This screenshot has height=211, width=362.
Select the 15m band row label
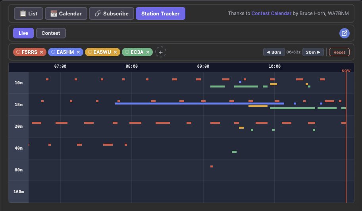[19, 105]
